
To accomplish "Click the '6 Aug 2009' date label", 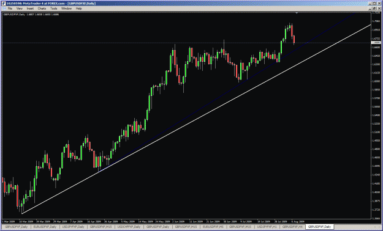I will (x=298, y=222).
